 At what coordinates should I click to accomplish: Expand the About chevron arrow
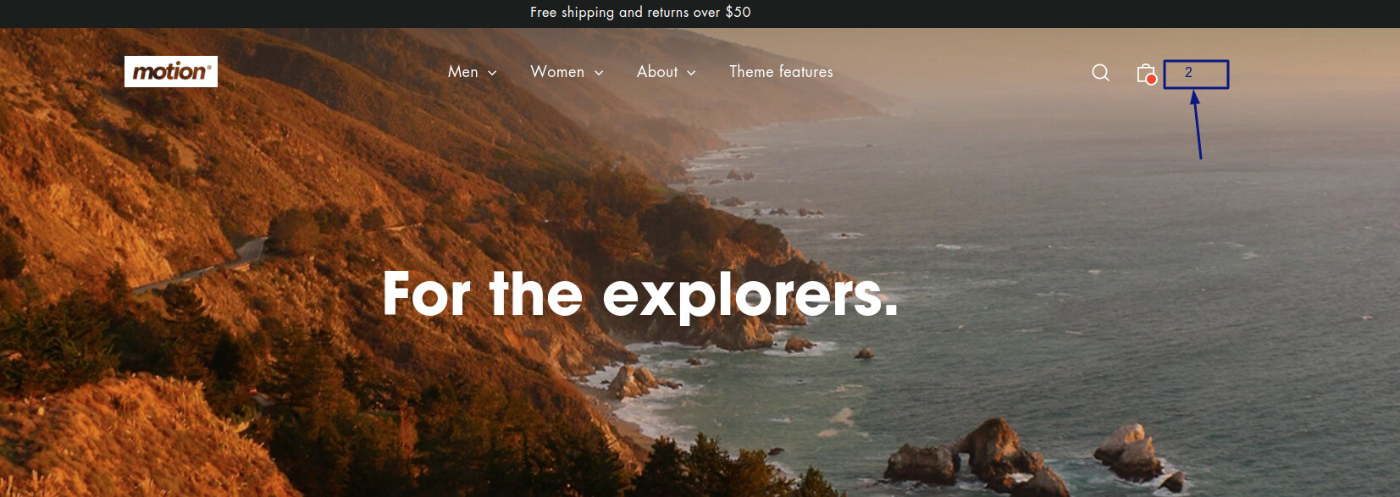point(691,73)
